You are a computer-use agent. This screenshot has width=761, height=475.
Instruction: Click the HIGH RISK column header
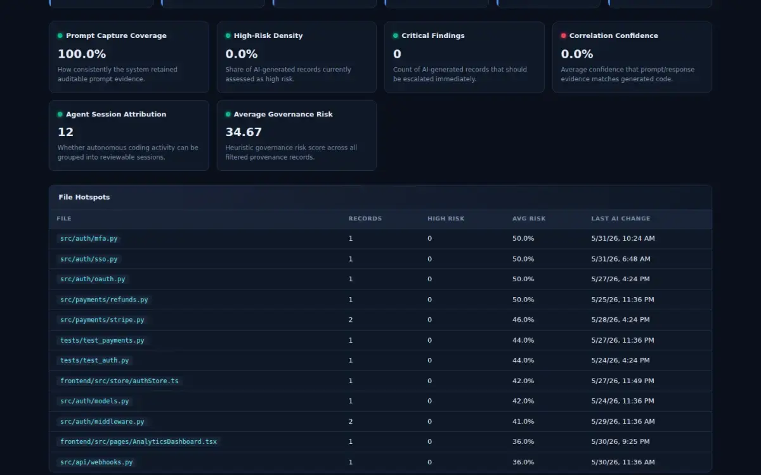tap(446, 218)
